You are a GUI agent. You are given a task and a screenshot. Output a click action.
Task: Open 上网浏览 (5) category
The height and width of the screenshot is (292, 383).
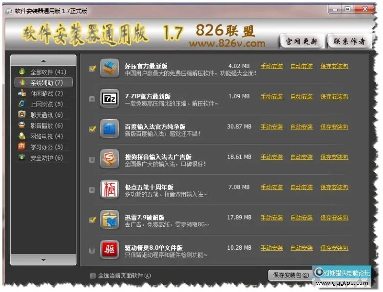tap(43, 104)
